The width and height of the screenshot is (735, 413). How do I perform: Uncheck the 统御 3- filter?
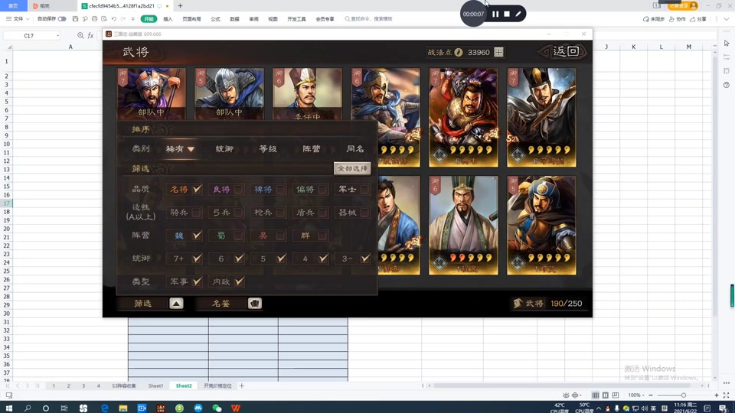pos(364,259)
